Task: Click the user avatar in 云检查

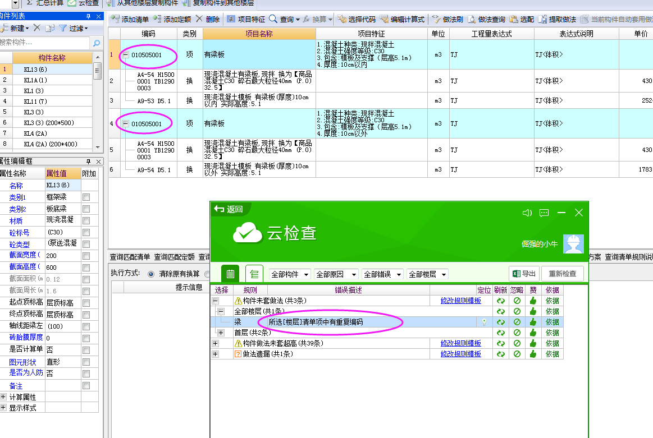Action: pyautogui.click(x=573, y=244)
